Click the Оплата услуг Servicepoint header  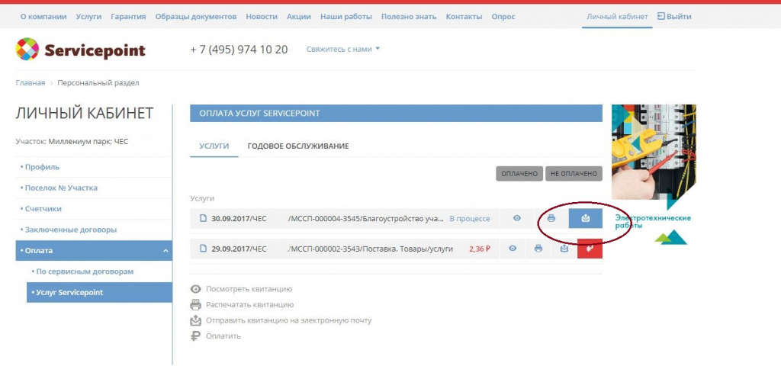click(396, 113)
